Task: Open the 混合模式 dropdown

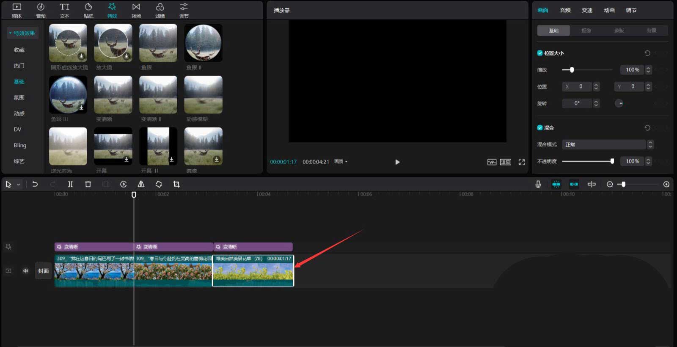Action: coord(607,145)
